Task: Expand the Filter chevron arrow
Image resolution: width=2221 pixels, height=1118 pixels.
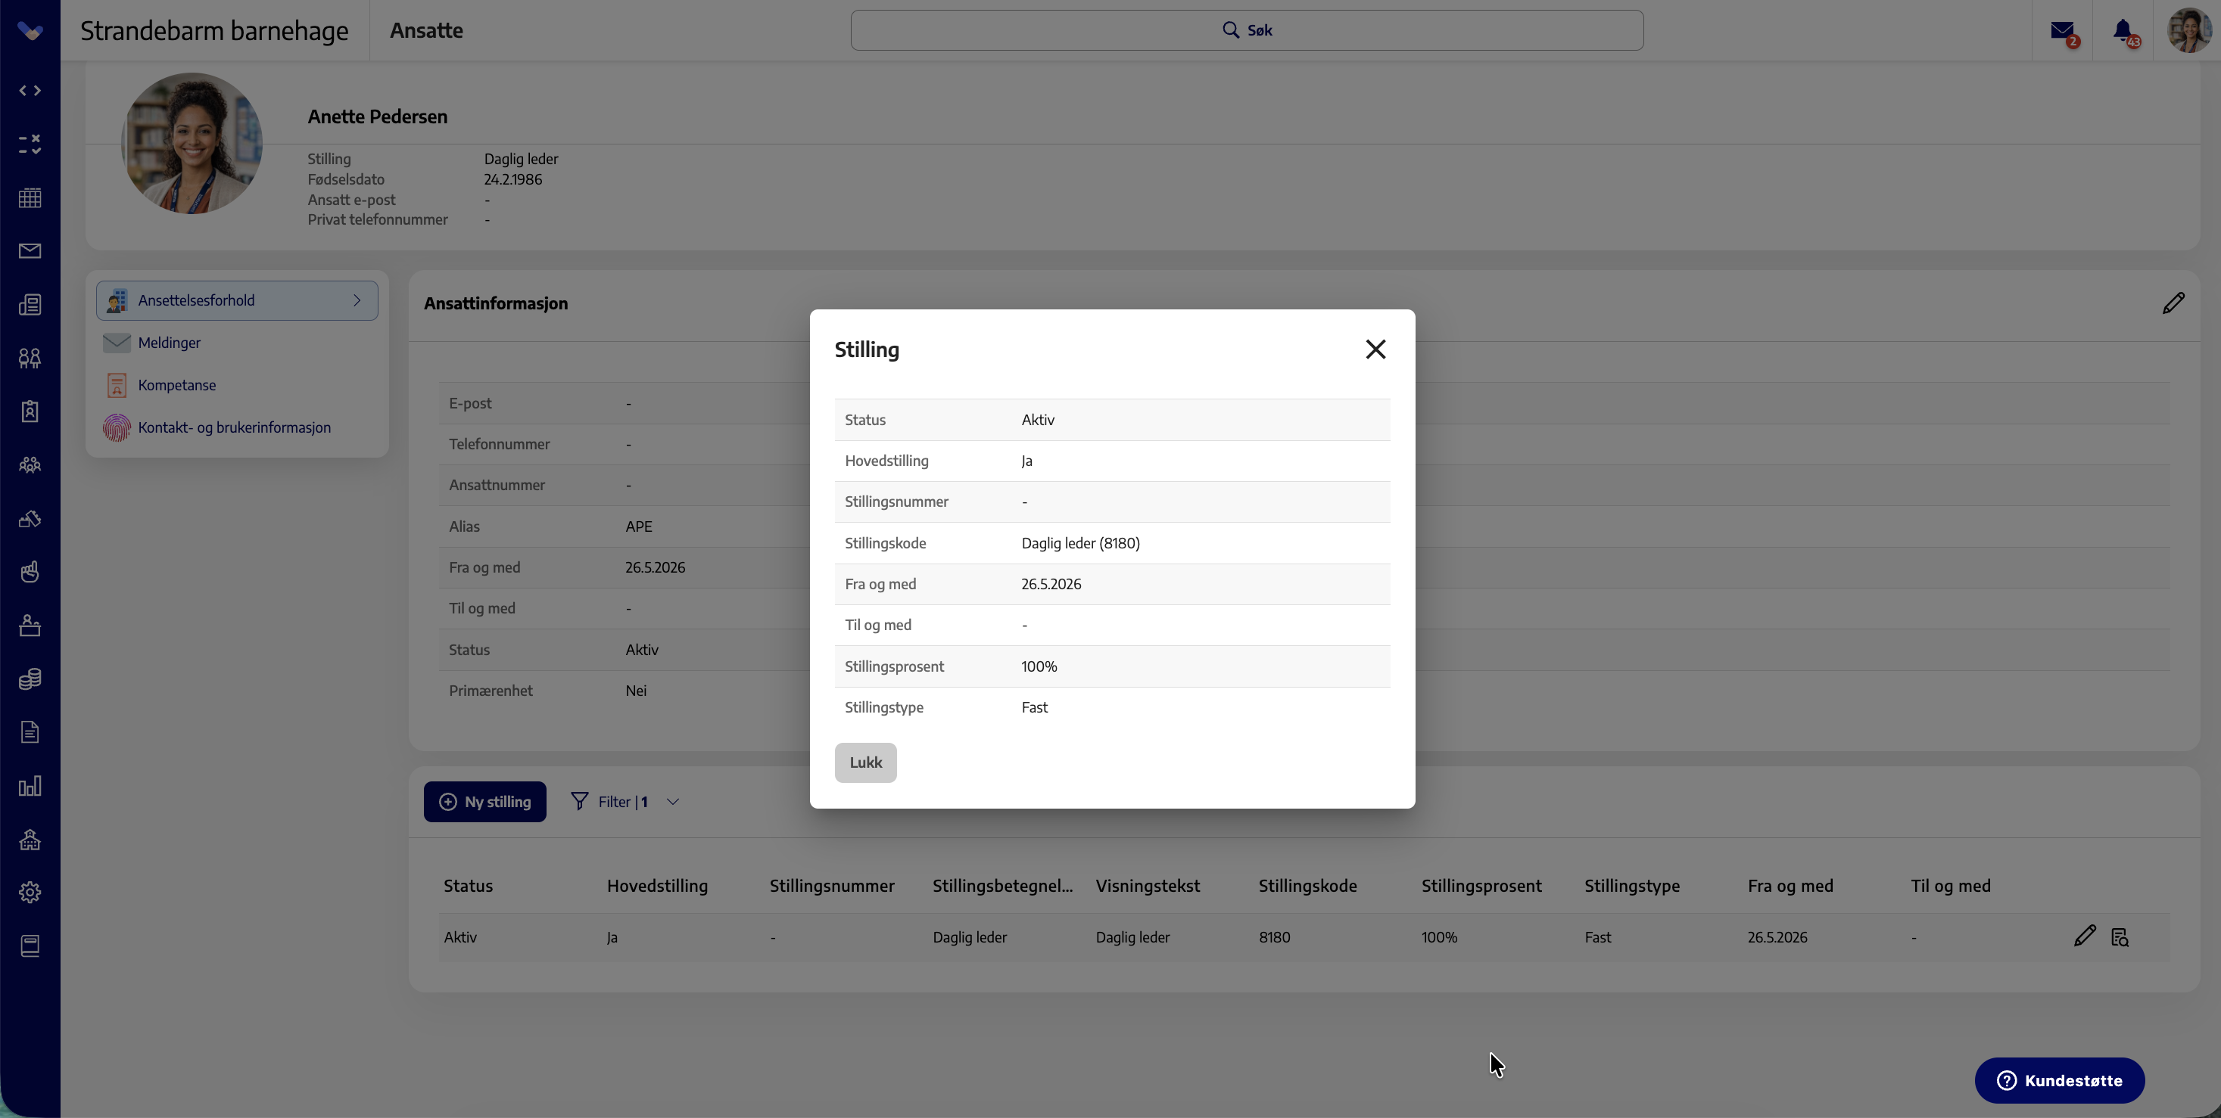Action: (674, 802)
